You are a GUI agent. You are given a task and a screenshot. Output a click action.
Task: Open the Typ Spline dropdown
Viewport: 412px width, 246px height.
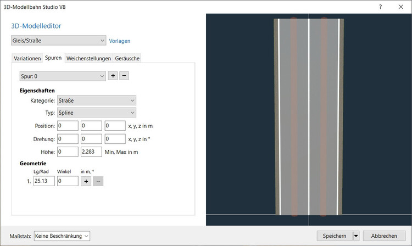(97, 113)
